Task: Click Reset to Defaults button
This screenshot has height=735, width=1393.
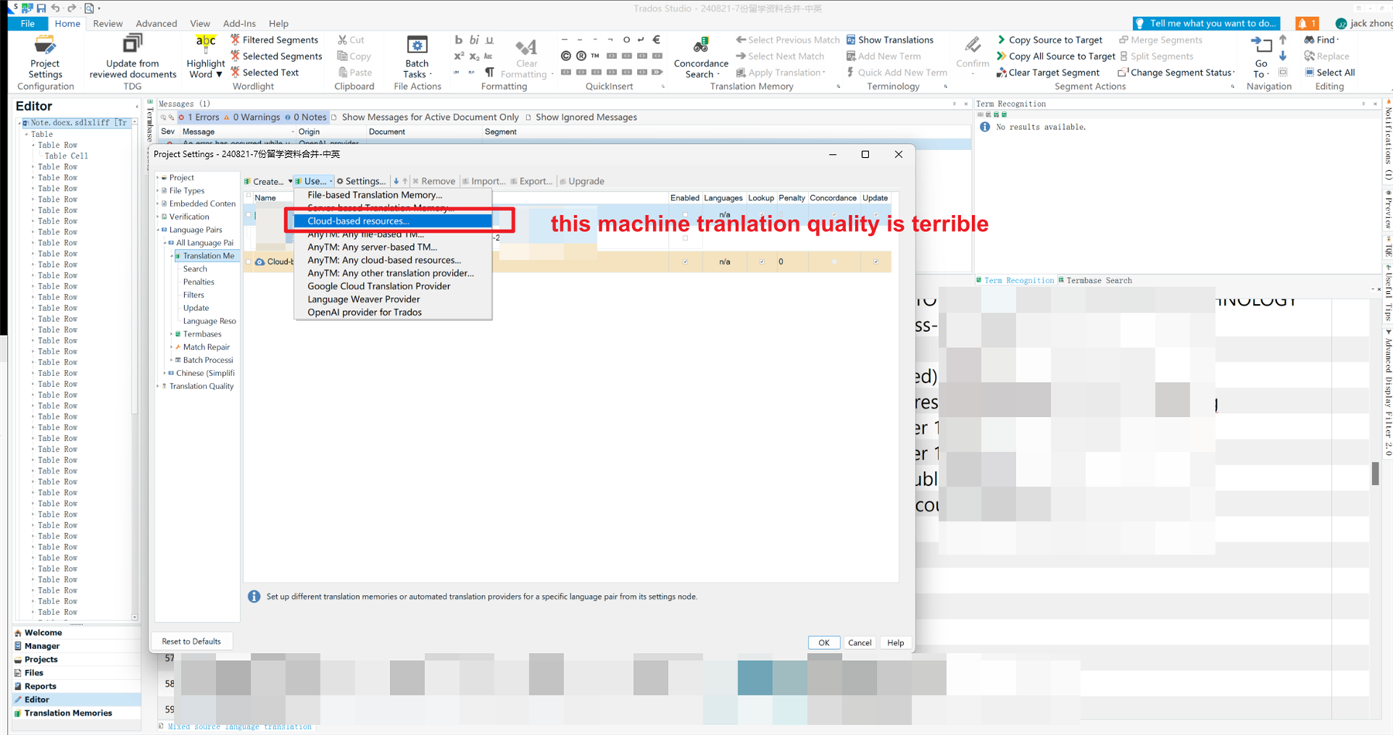Action: (191, 641)
